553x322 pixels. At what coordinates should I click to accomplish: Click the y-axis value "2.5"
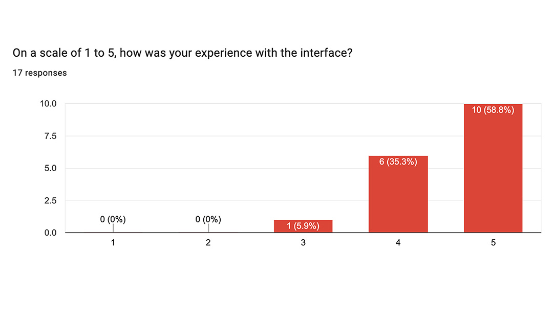pos(50,201)
